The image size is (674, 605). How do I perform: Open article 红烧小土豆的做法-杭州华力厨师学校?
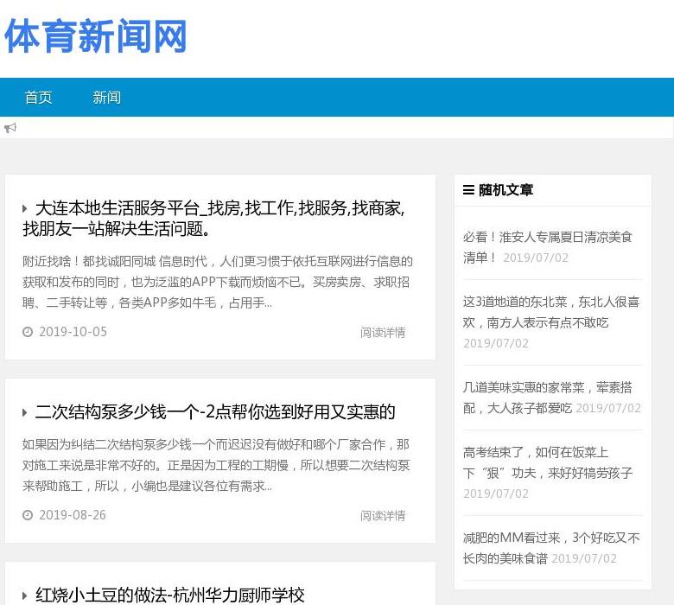(x=169, y=595)
